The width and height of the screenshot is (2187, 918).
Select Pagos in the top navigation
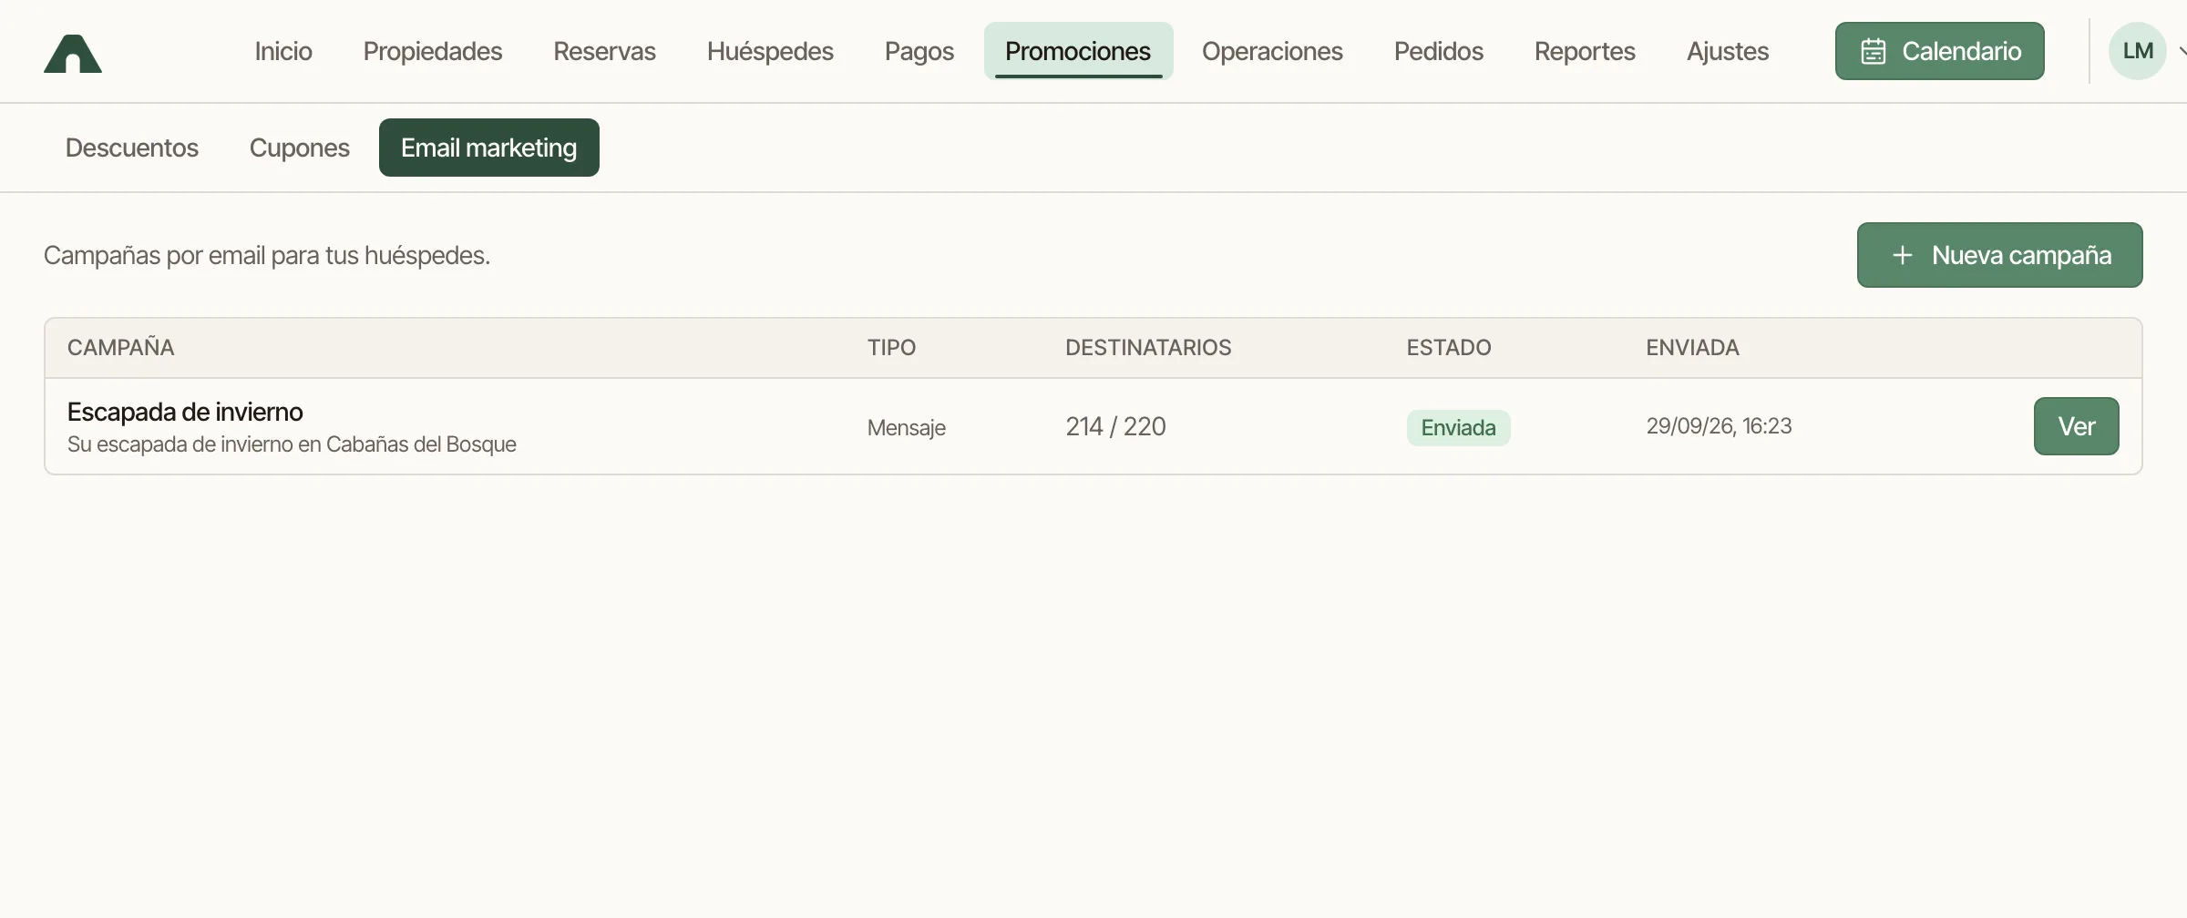(919, 51)
